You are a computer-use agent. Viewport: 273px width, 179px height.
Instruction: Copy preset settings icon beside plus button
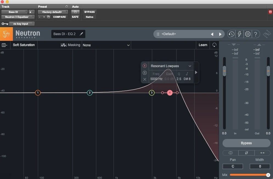[x=49, y=17]
